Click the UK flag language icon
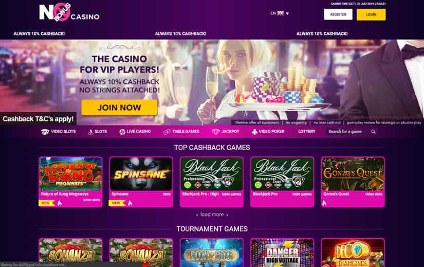This screenshot has height=267, width=424. [x=281, y=13]
